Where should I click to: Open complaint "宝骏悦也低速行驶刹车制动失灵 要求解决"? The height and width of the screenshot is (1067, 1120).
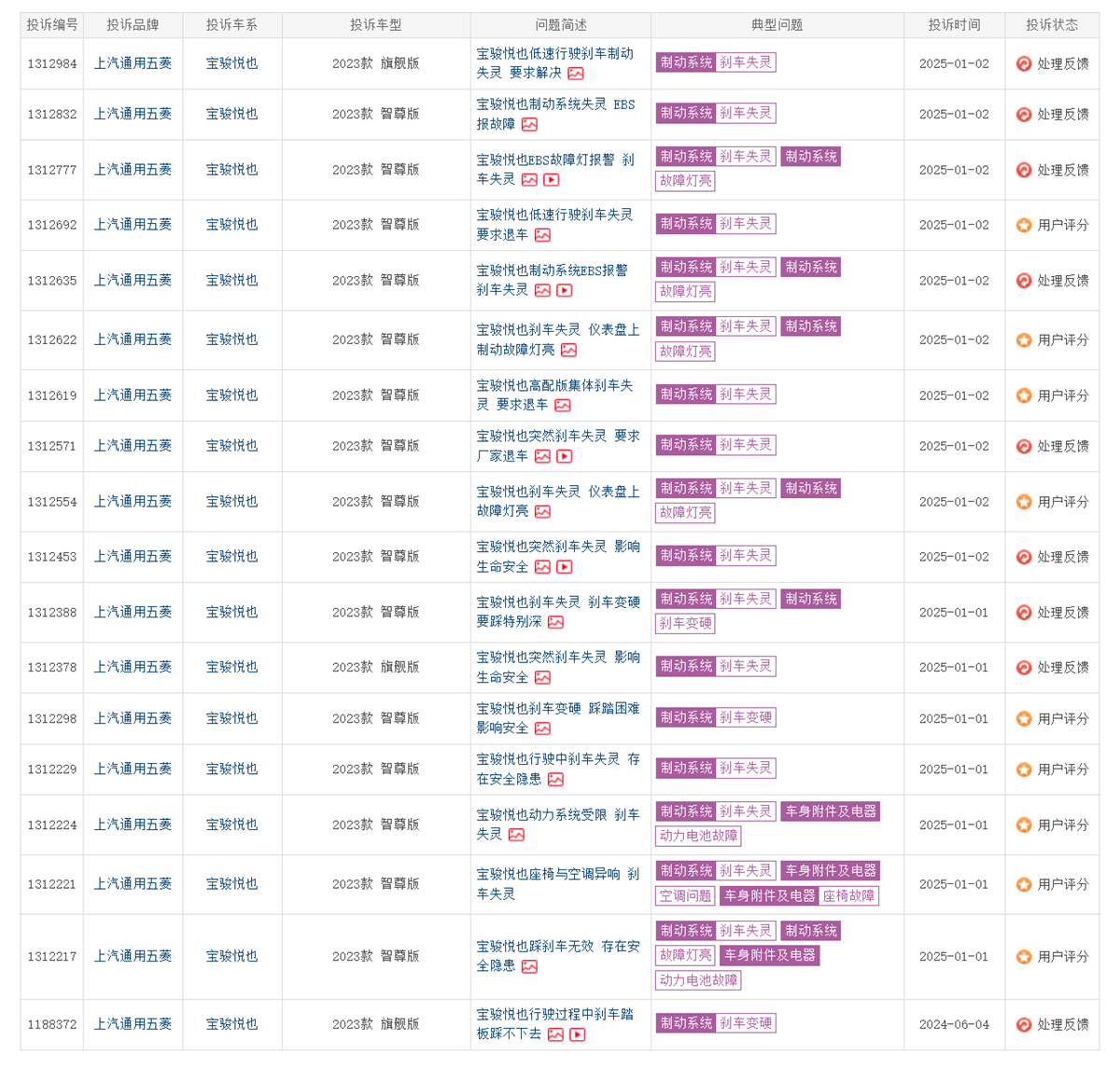(554, 63)
